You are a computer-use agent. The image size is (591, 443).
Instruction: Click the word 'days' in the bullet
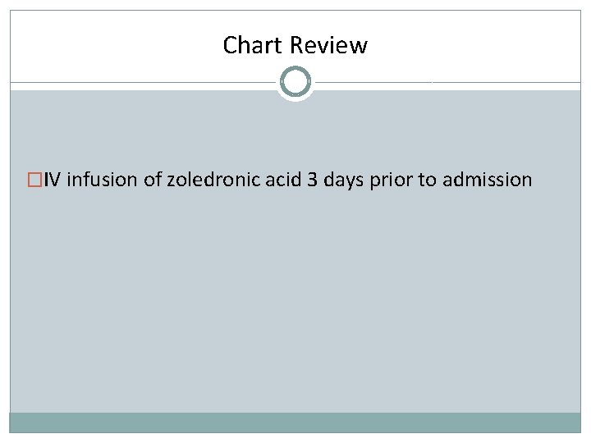tap(343, 180)
